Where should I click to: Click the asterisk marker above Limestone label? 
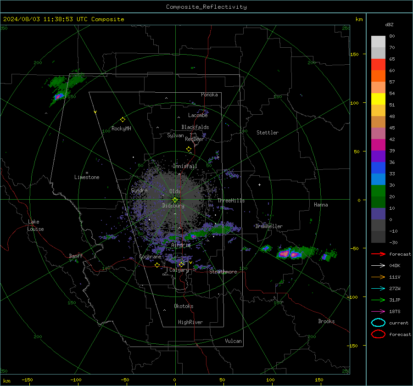click(87, 173)
